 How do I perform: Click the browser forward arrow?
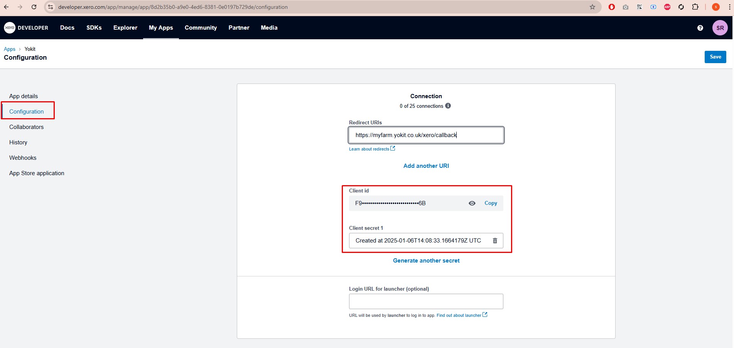(x=20, y=7)
